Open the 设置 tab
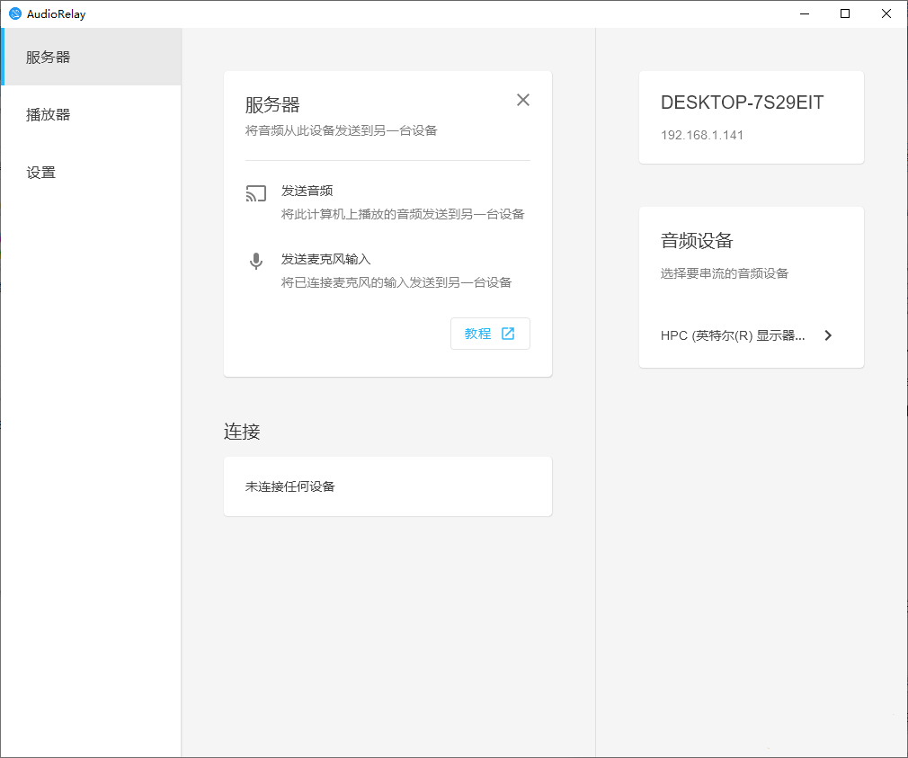 [92, 173]
